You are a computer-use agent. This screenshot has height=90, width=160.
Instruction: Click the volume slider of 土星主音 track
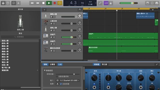69,23
